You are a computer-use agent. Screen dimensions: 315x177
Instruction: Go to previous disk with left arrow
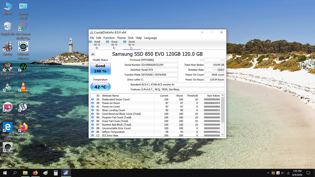point(93,54)
